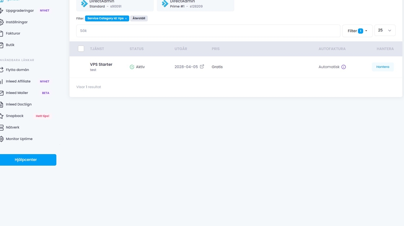Click the info icon next to Automatisk
This screenshot has width=404, height=226.
343,67
